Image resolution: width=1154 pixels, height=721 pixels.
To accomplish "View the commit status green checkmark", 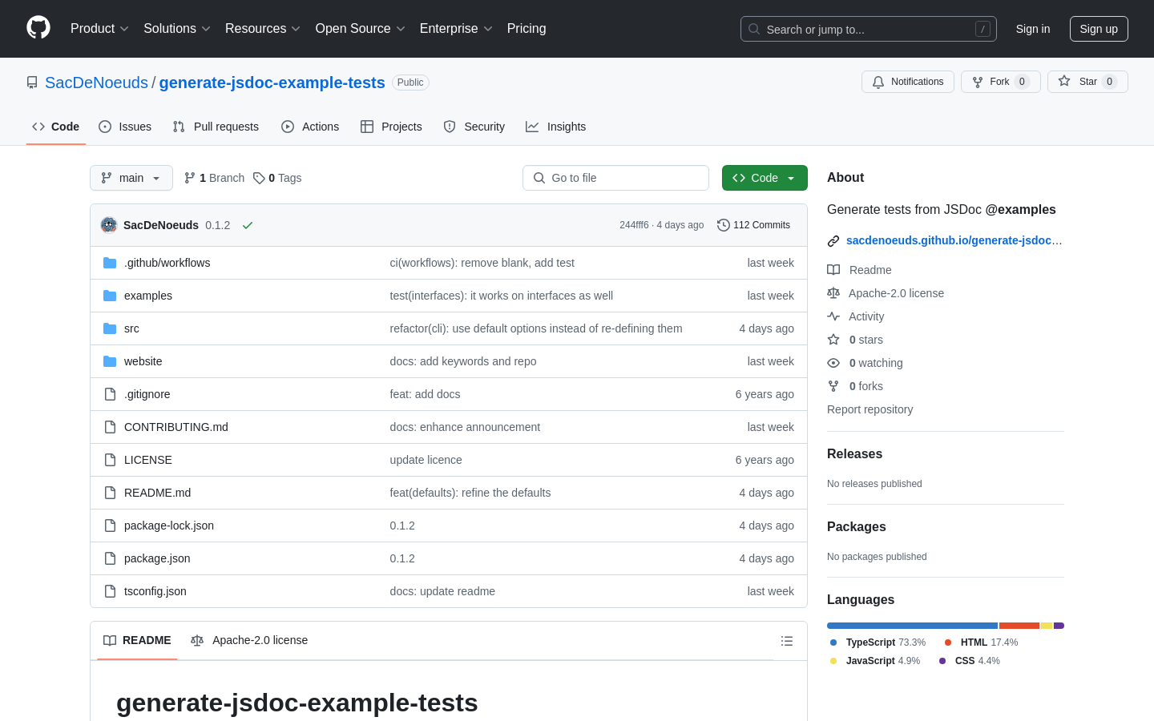I will click(248, 225).
